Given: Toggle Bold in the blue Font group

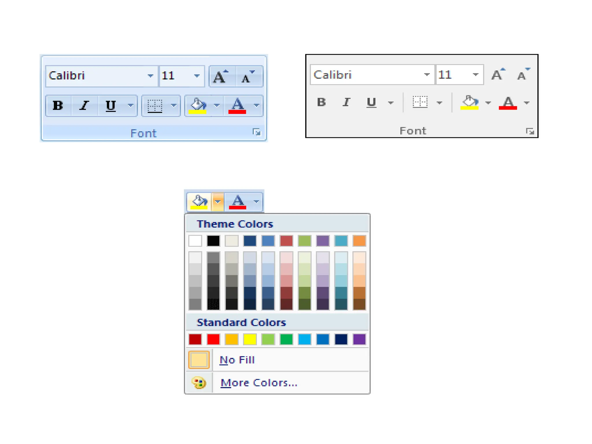Looking at the screenshot, I should coord(58,106).
